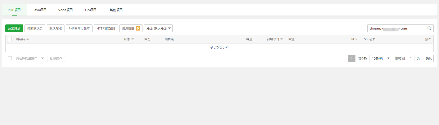Click the 共0条 total count text
Image resolution: width=439 pixels, height=125 pixels.
point(362,58)
